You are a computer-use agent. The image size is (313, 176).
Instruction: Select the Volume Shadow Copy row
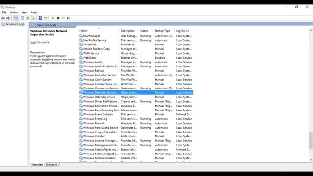136,49
